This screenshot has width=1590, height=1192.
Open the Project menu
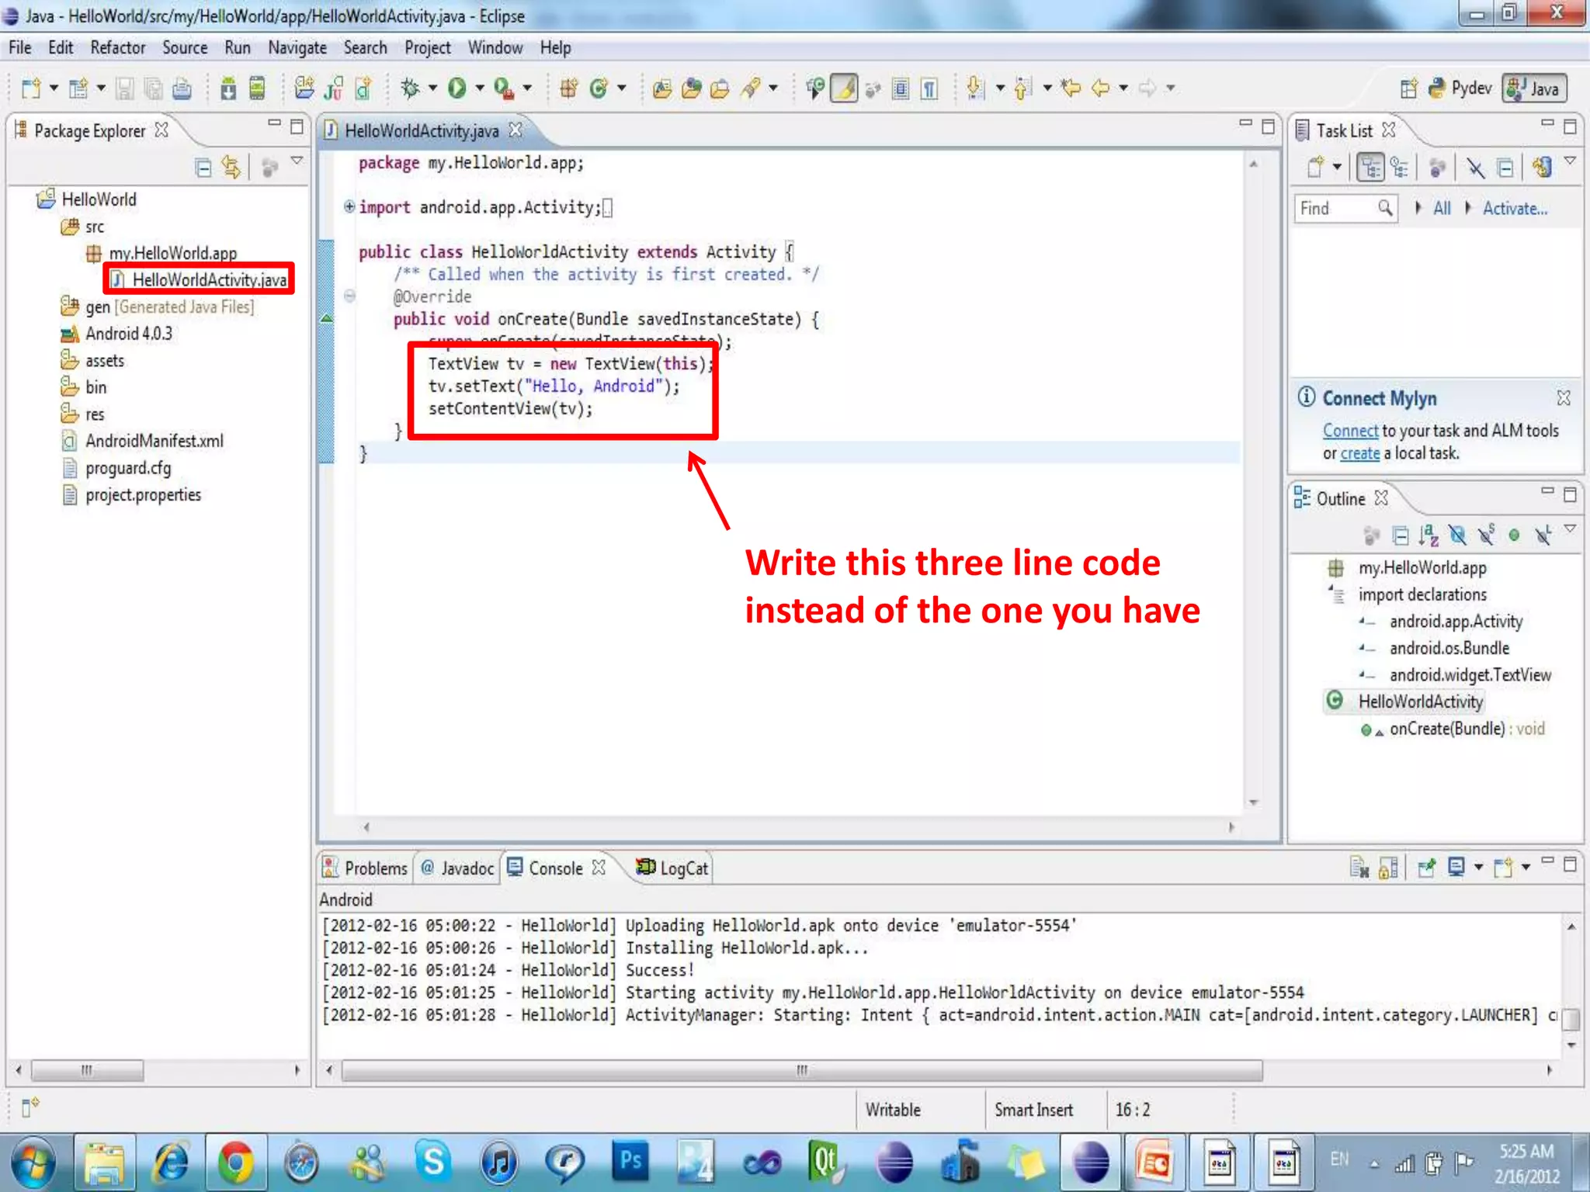427,48
